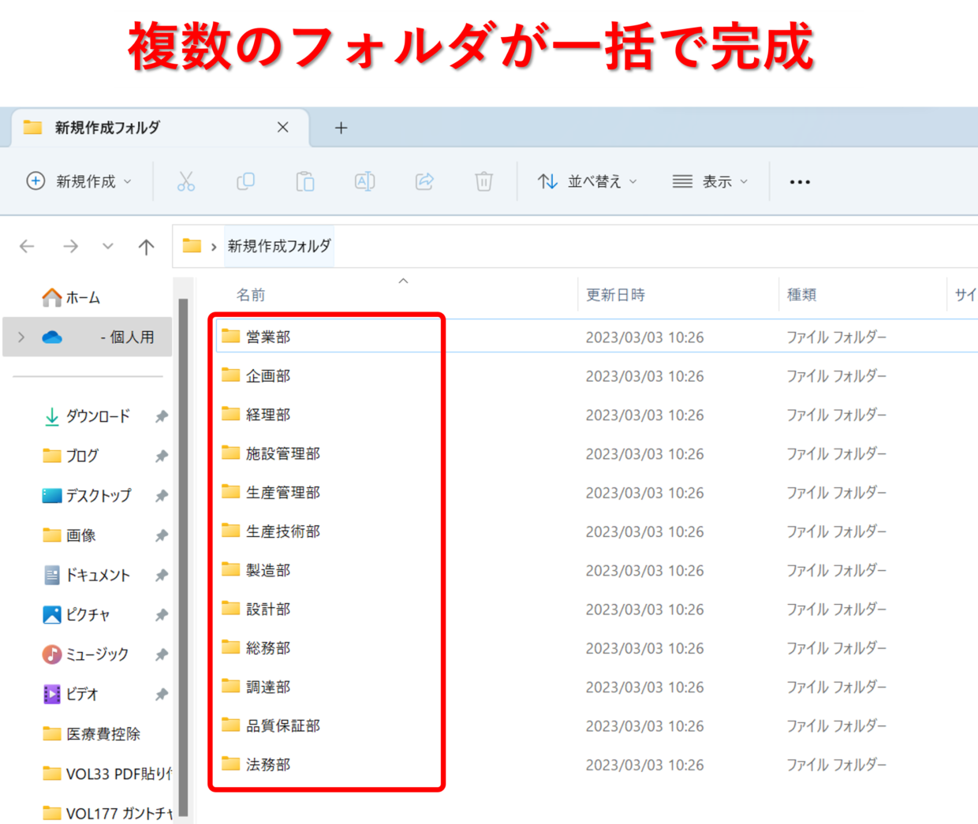978x824 pixels.
Task: Go forward with the right arrow
Action: pyautogui.click(x=71, y=247)
